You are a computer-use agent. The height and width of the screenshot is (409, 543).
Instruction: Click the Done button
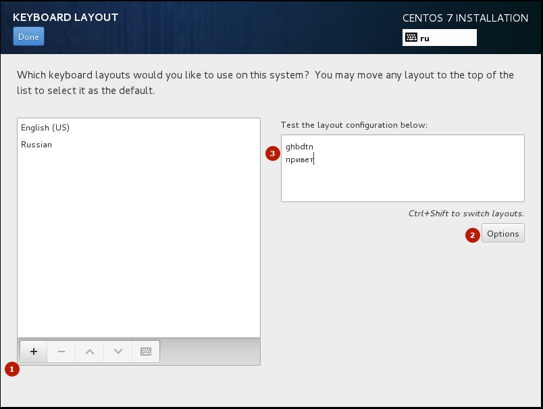28,37
